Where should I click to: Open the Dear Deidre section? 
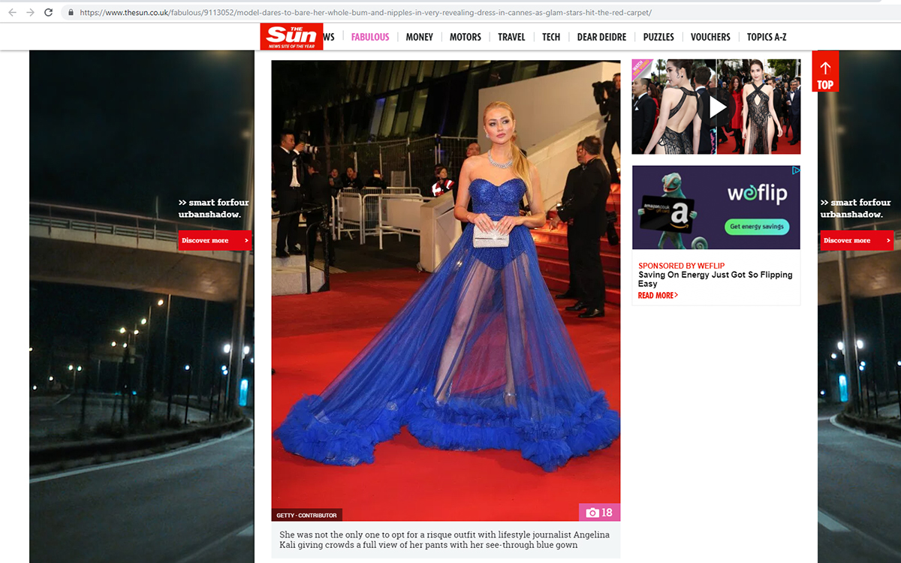[x=601, y=37]
